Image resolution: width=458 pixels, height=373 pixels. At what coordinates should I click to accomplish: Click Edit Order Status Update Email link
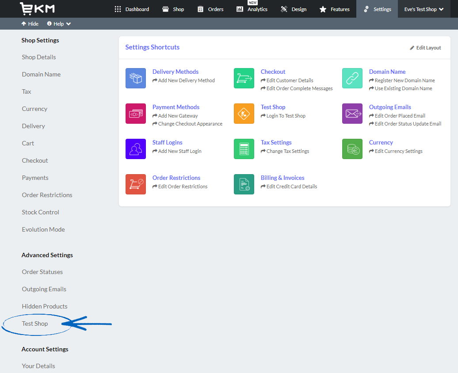point(405,124)
